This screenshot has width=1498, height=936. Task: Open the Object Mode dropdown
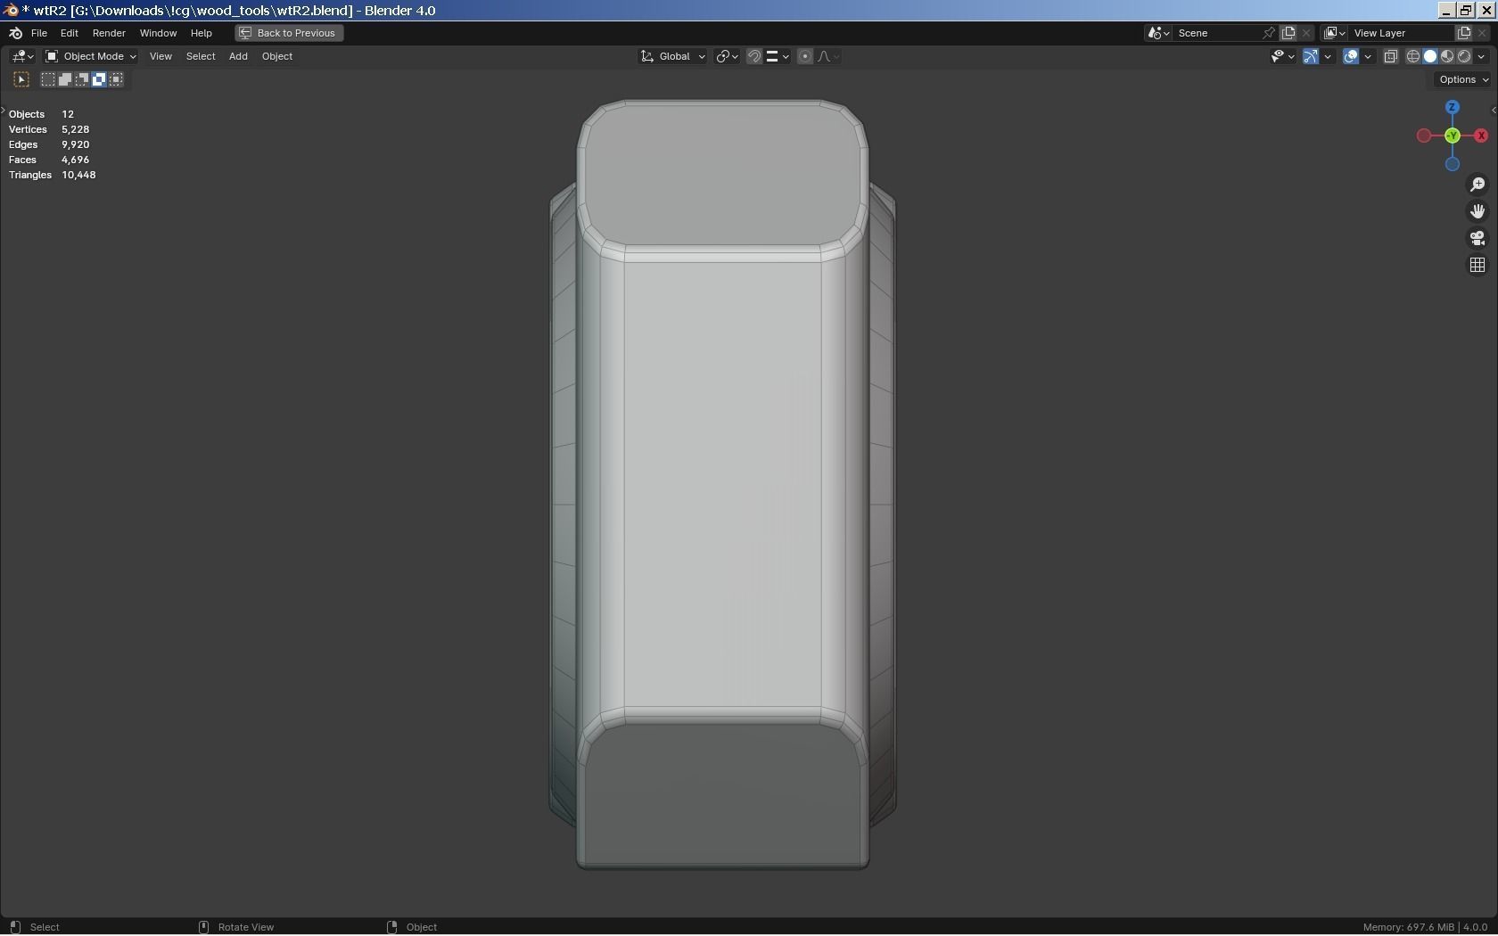tap(91, 56)
